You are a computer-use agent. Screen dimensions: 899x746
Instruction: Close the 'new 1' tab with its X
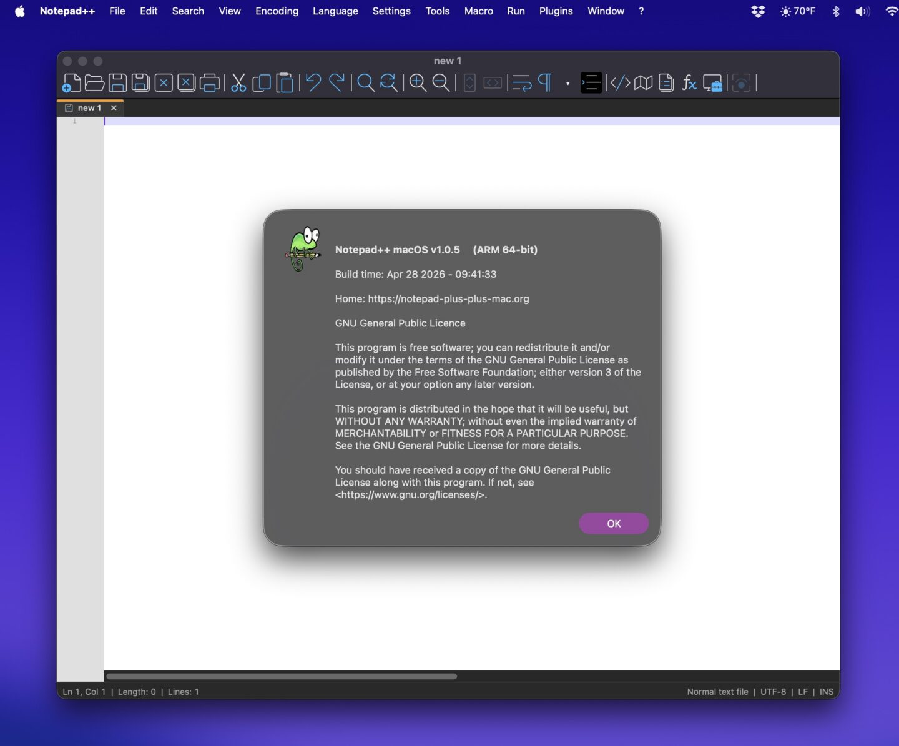[x=114, y=108]
